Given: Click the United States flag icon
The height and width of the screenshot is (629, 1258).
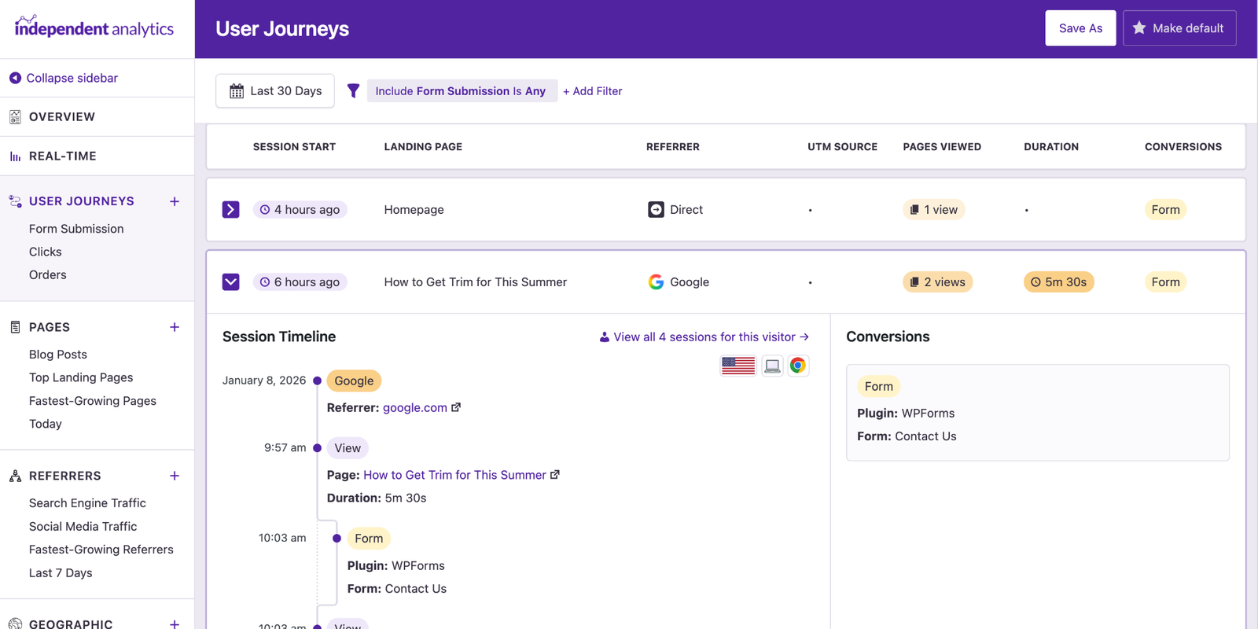Looking at the screenshot, I should tap(738, 366).
